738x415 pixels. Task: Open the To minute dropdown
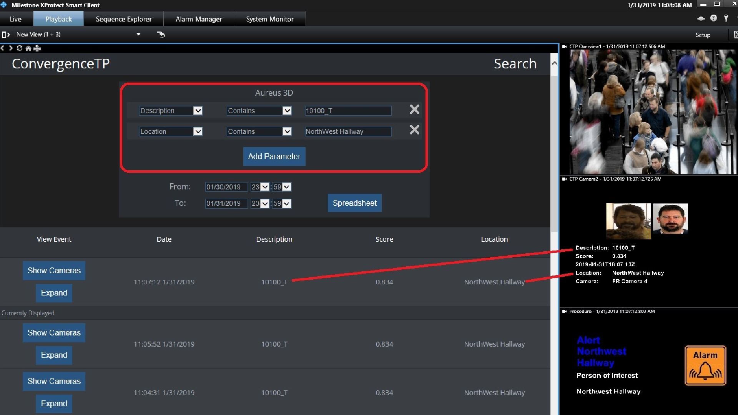[x=282, y=203]
